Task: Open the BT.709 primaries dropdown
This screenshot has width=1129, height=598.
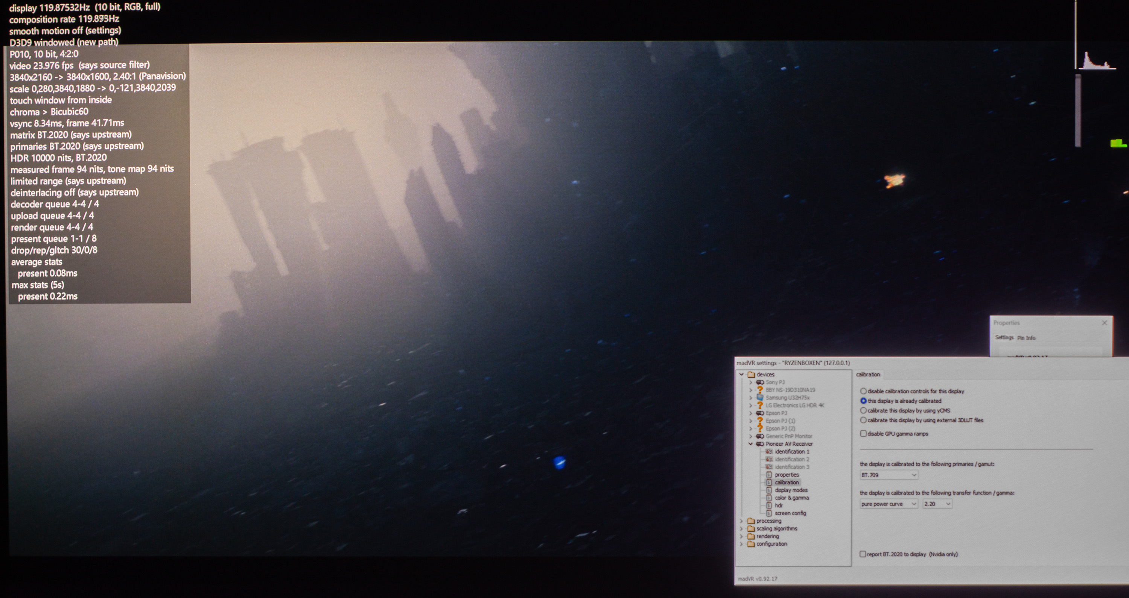Action: click(889, 475)
